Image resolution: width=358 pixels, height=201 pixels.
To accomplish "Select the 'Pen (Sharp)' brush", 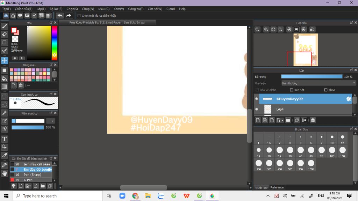I will (x=31, y=174).
